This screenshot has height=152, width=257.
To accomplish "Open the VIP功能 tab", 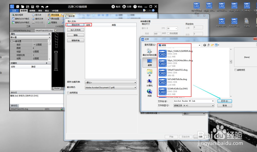I will (x=55, y=10).
